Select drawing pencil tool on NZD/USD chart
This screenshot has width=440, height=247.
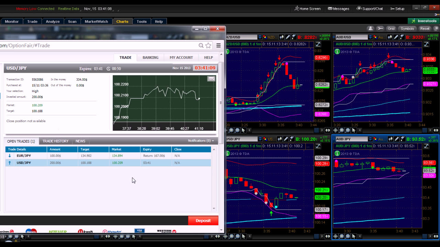pos(287,37)
